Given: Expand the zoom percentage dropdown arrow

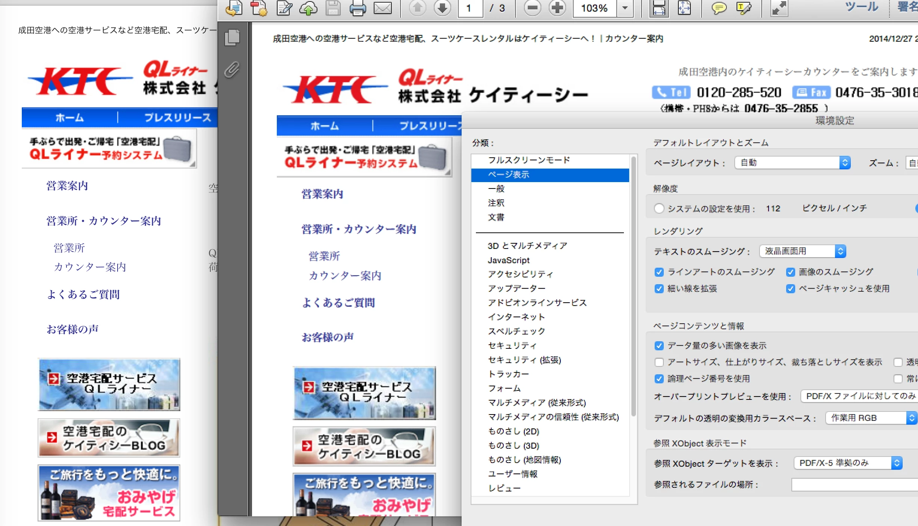Looking at the screenshot, I should pyautogui.click(x=625, y=8).
